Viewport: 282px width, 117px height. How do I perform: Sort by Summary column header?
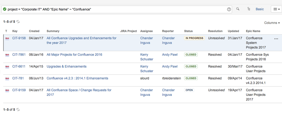pos(53,31)
